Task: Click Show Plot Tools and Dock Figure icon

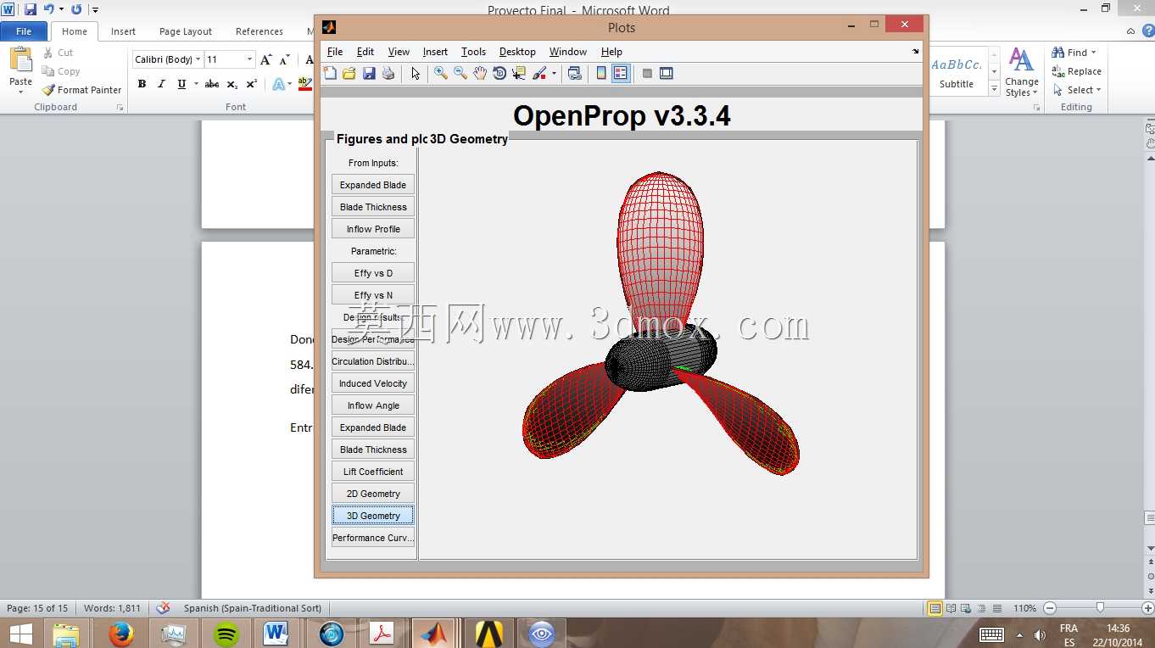Action: (x=667, y=74)
